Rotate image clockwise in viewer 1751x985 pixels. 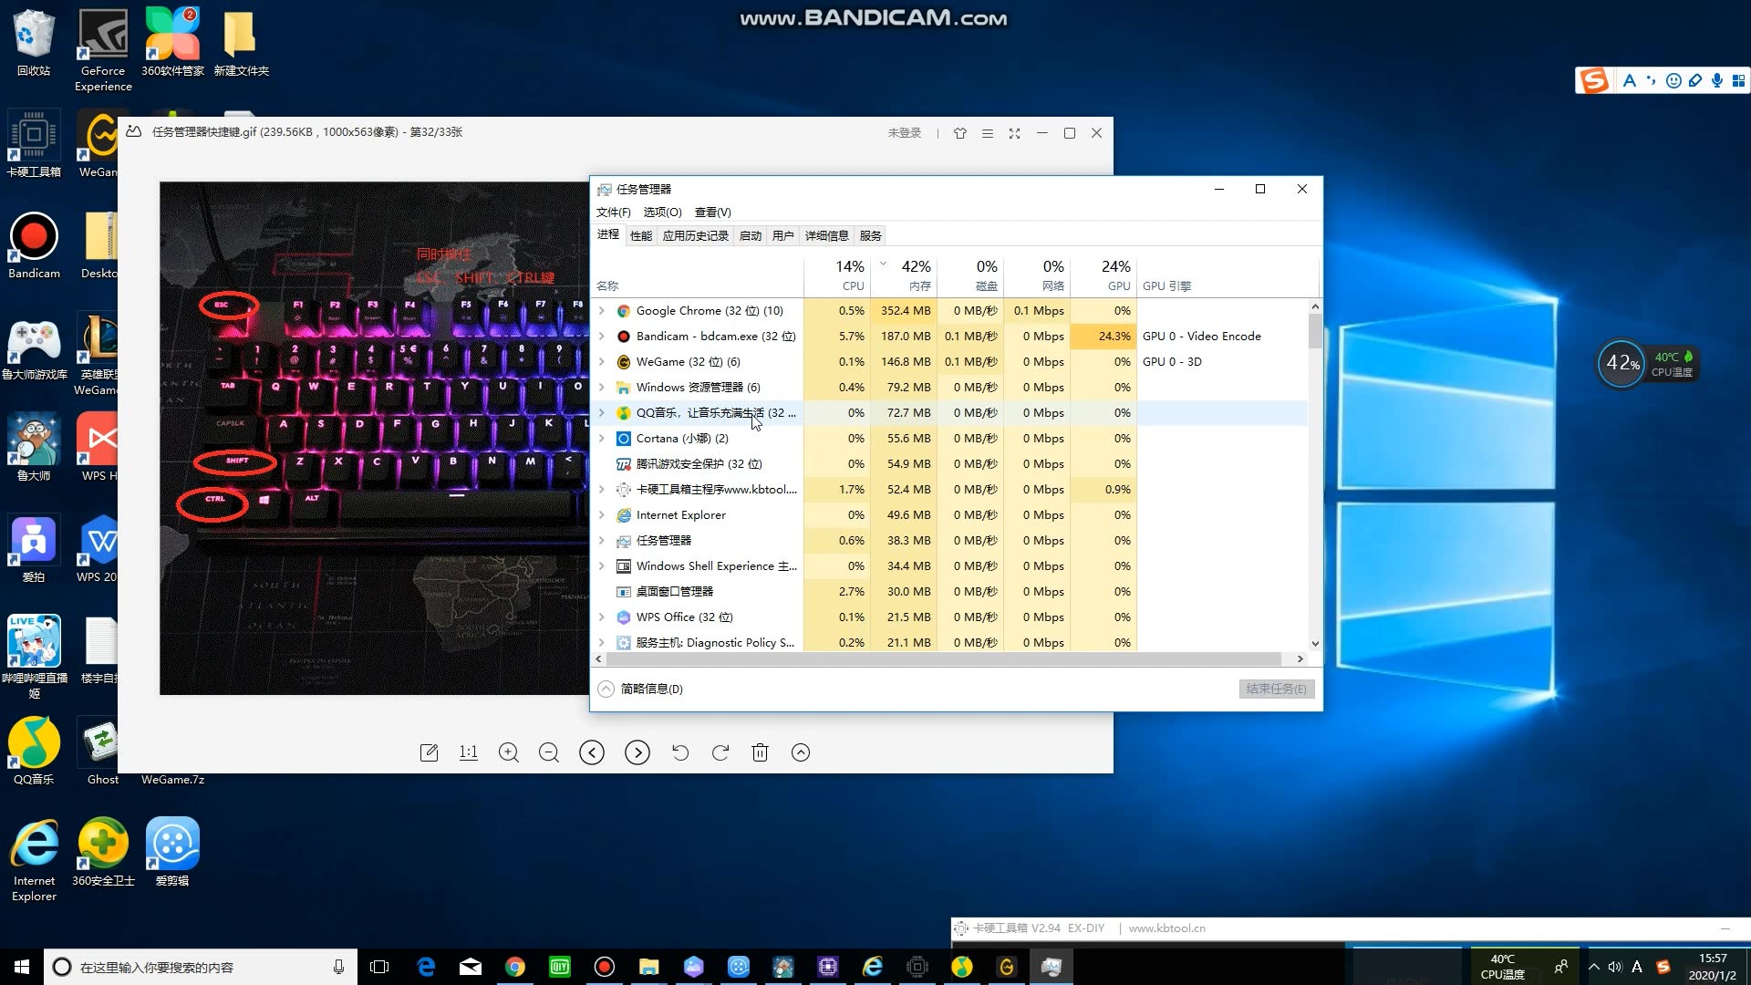(x=720, y=752)
